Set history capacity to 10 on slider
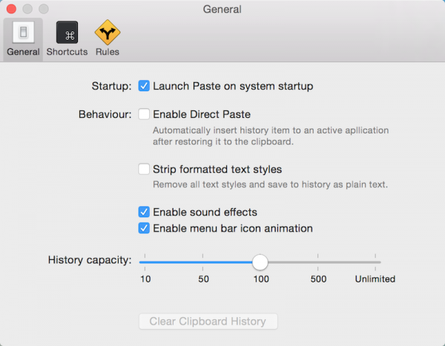 point(145,262)
